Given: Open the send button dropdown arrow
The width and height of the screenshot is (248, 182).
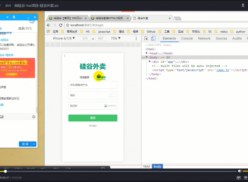Looking at the screenshot, I should click(x=34, y=144).
